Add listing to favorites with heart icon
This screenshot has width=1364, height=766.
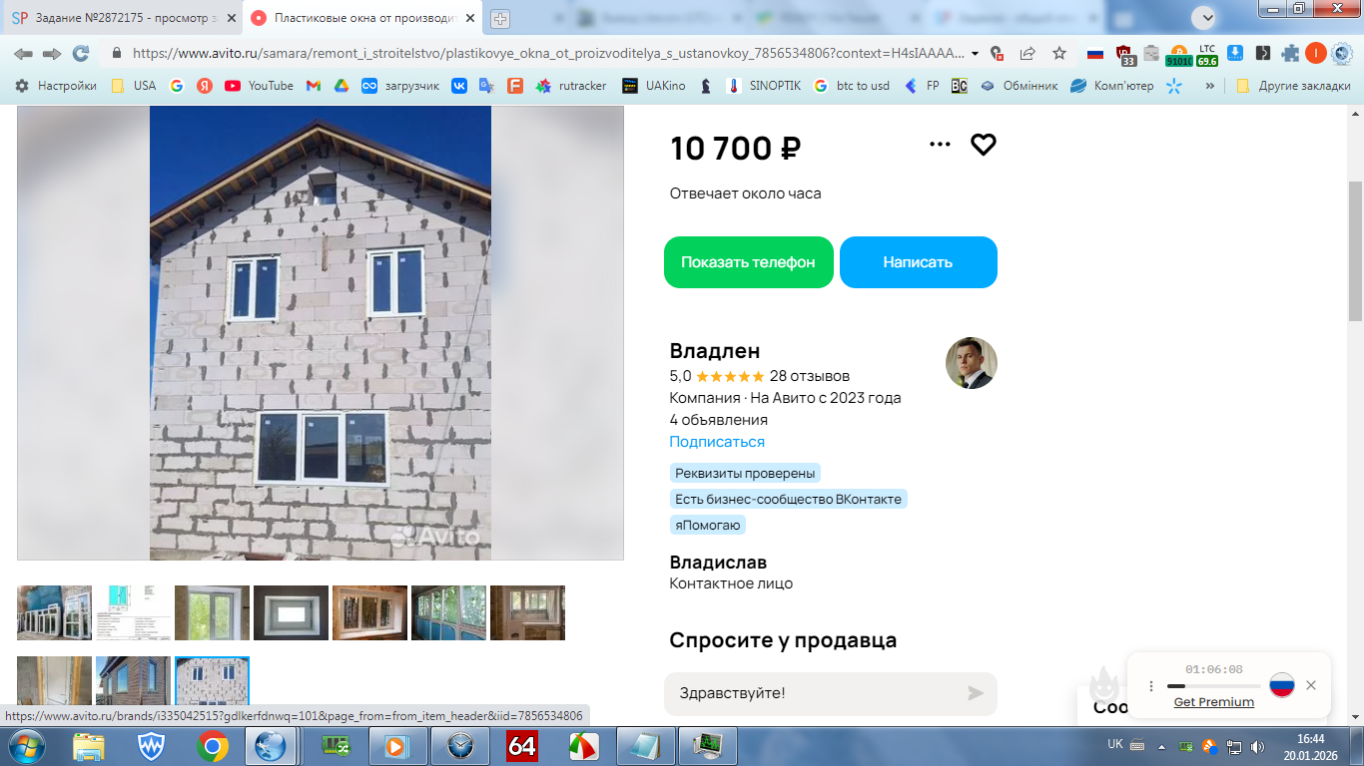(x=984, y=145)
